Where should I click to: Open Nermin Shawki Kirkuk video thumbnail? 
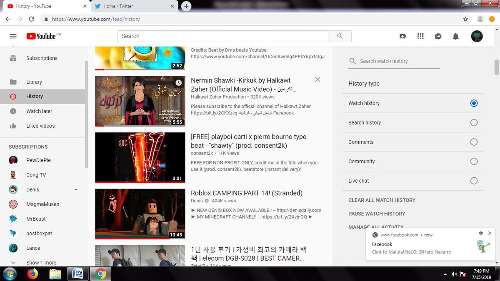140,101
